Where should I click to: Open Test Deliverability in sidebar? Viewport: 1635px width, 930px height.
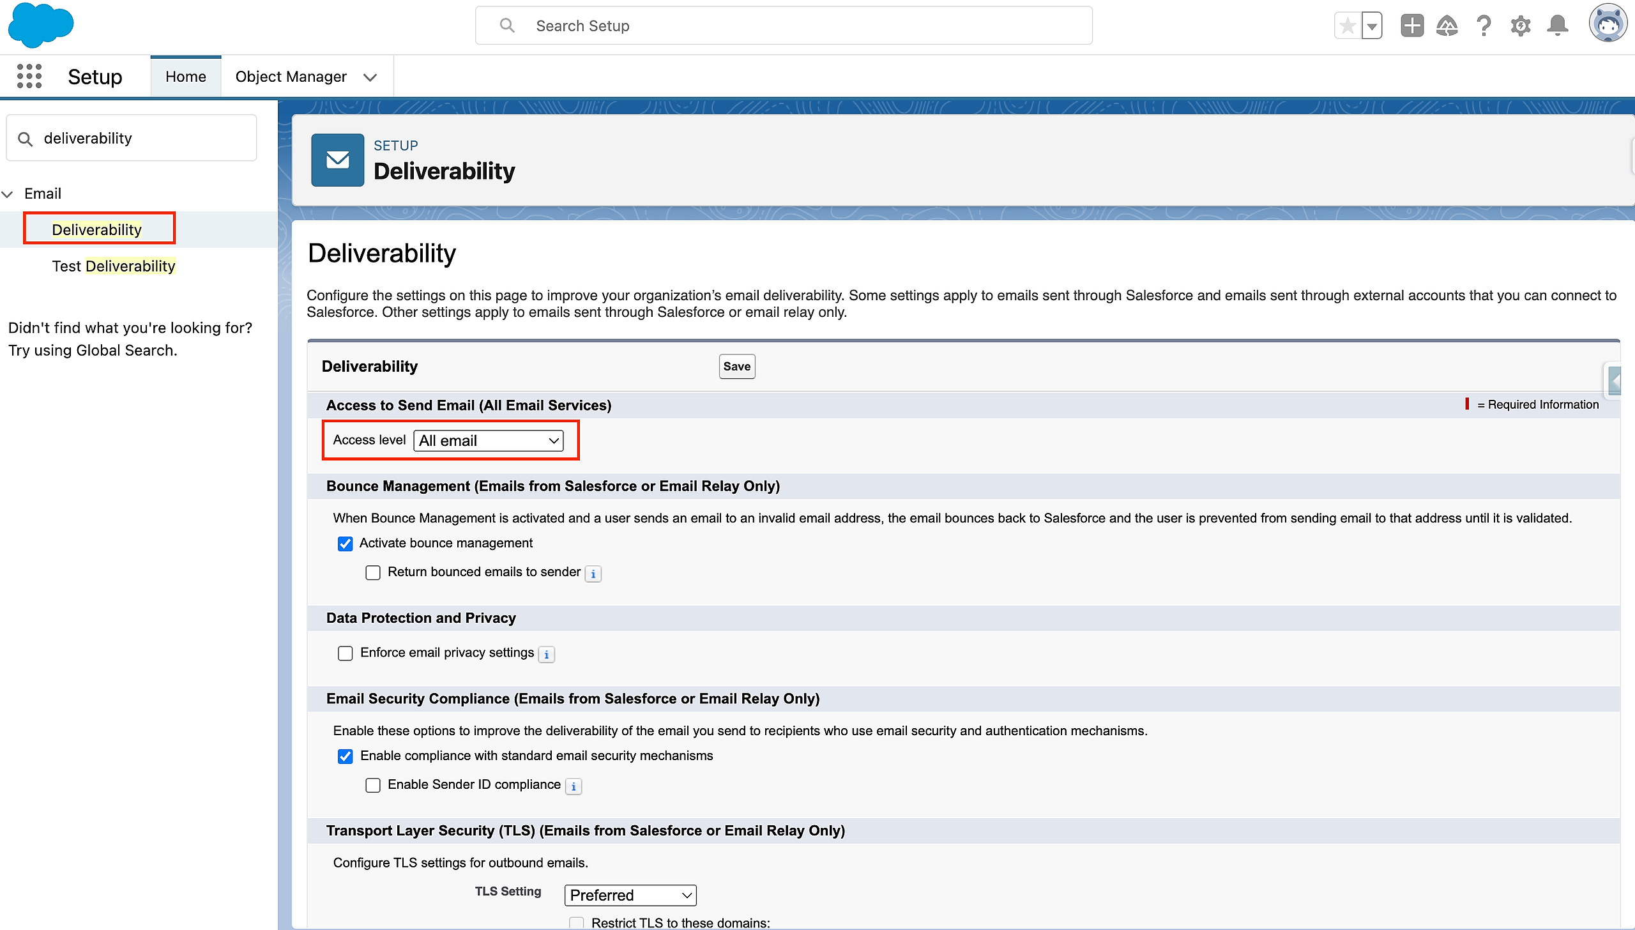point(114,266)
